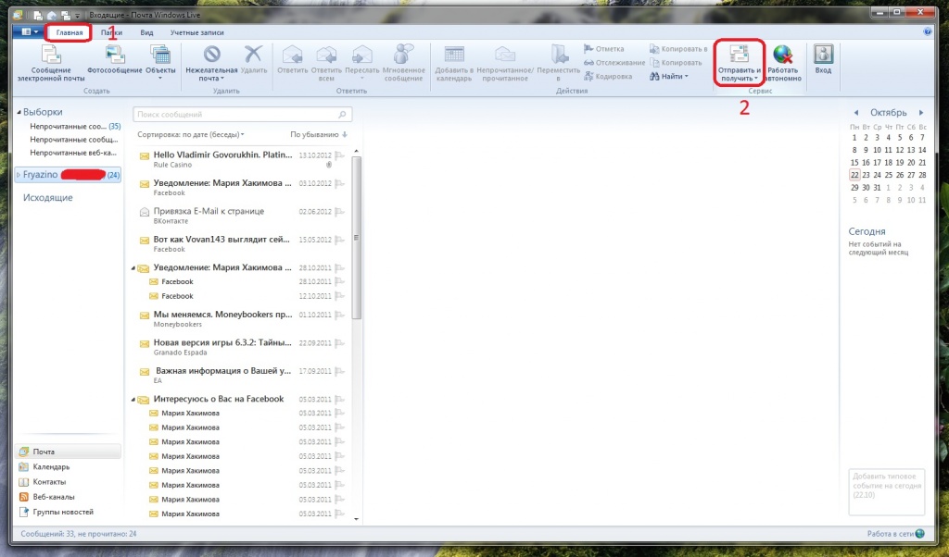This screenshot has height=557, width=949.
Task: Open 'Календарь' in bottom navigation pane
Action: point(51,466)
